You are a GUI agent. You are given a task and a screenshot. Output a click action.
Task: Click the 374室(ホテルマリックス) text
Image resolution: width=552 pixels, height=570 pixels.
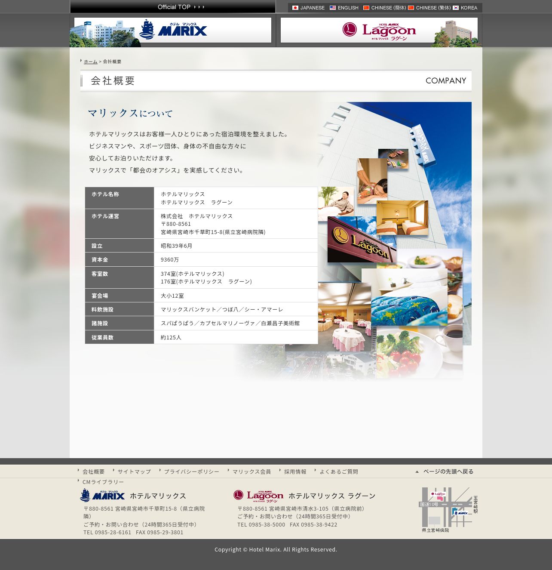193,274
